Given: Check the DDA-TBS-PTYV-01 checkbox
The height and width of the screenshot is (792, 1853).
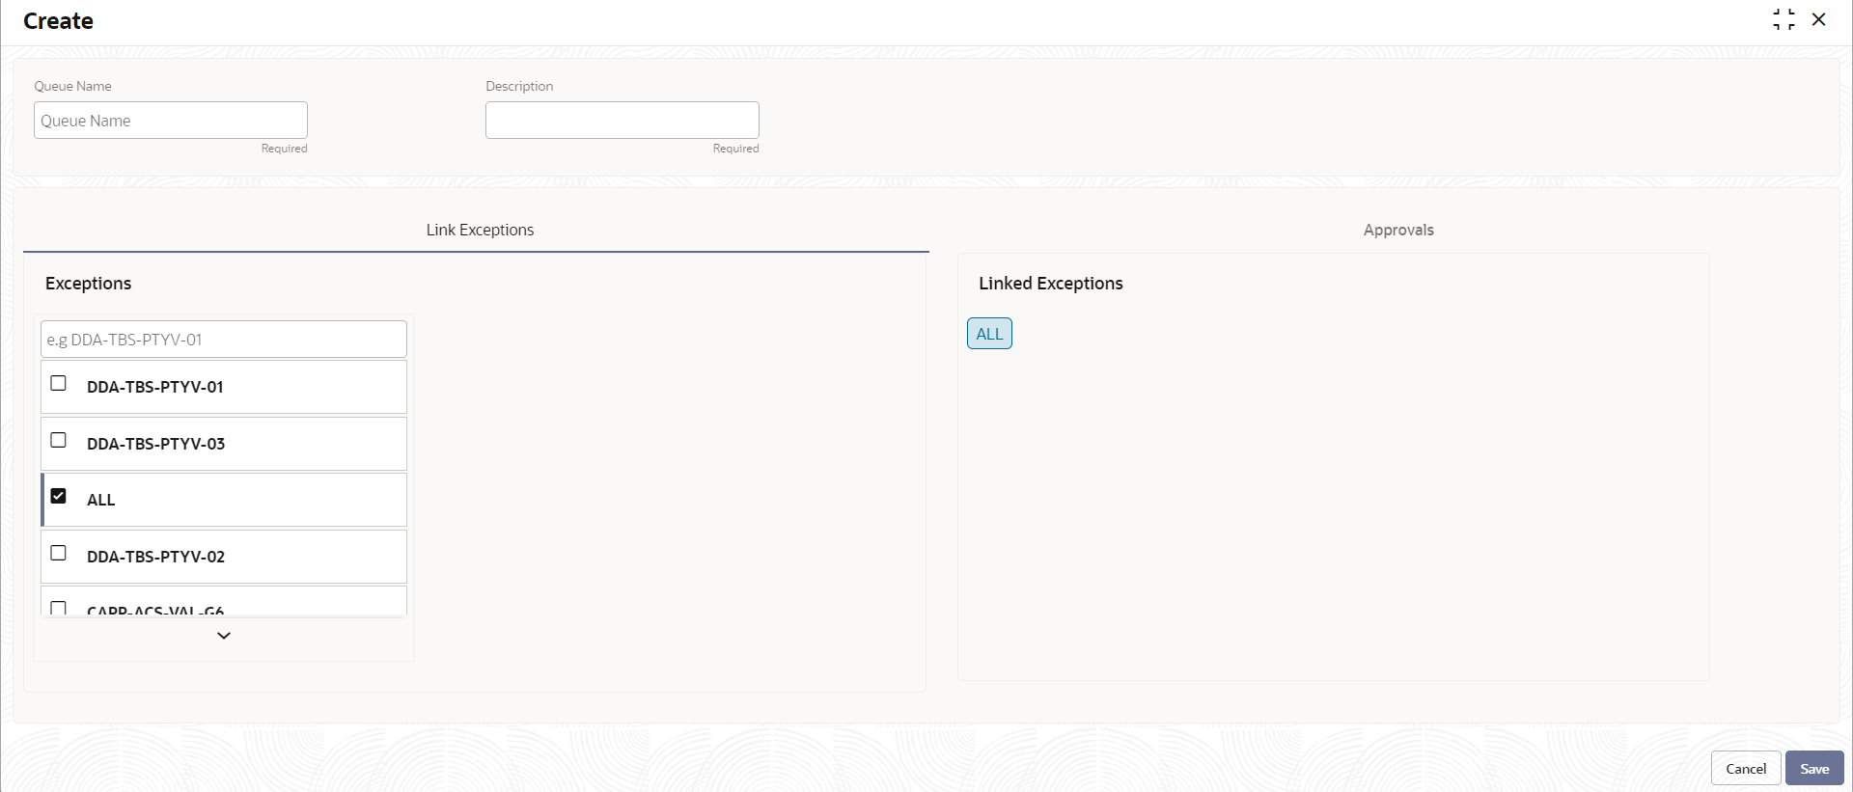Looking at the screenshot, I should 59,383.
